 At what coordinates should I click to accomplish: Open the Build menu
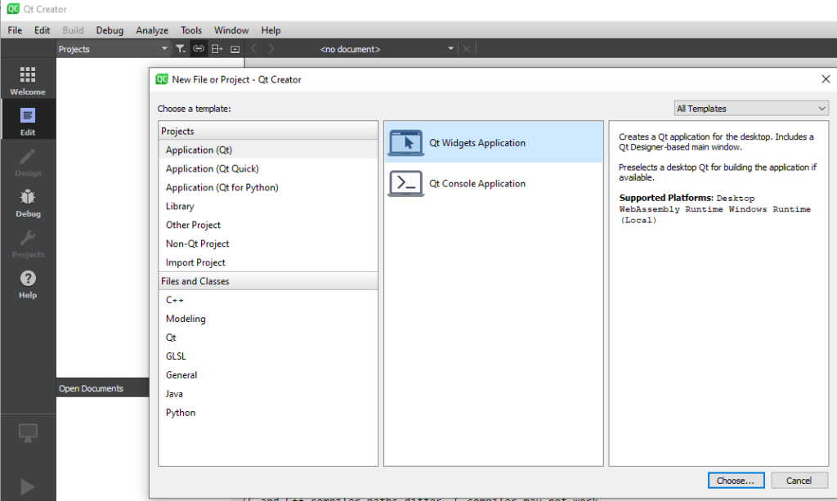[73, 30]
